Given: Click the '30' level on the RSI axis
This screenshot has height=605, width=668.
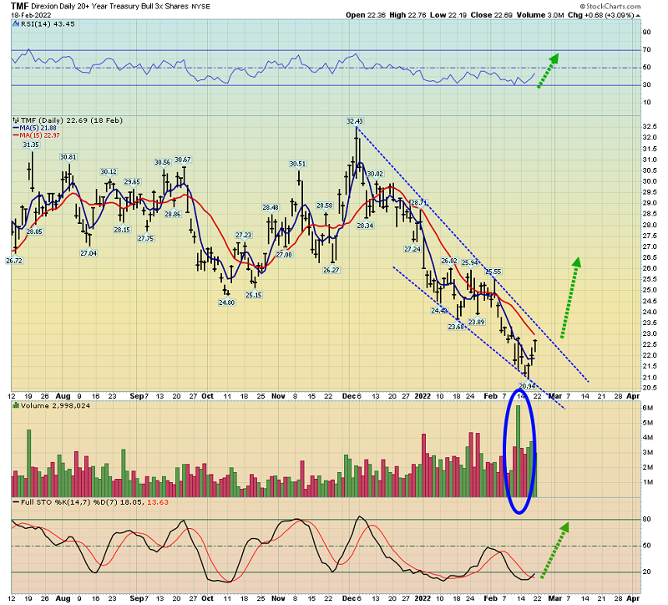Looking at the screenshot, I should [x=646, y=85].
